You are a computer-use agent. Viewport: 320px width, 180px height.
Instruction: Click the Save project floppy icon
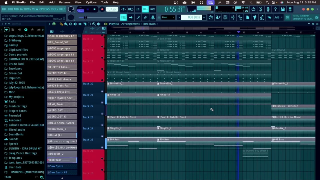283,9
